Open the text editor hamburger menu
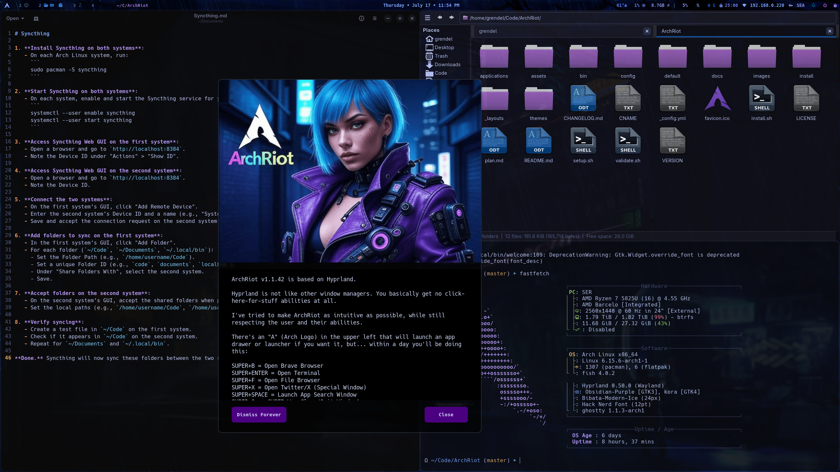The height and width of the screenshot is (472, 840). [x=375, y=18]
